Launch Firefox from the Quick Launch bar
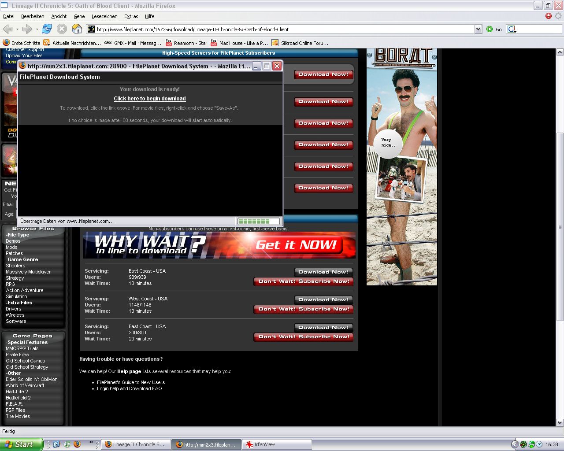564x451 pixels. 77,444
